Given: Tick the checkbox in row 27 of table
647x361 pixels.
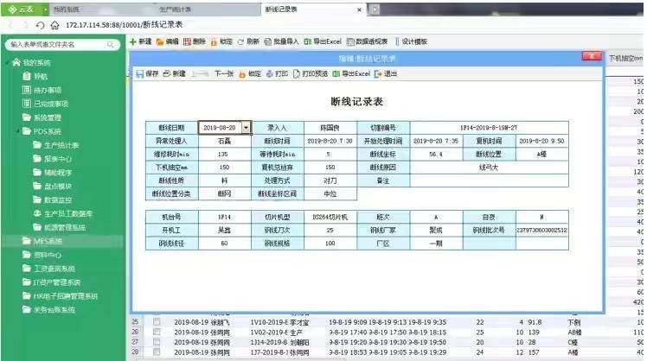Looking at the screenshot, I should click(x=157, y=342).
